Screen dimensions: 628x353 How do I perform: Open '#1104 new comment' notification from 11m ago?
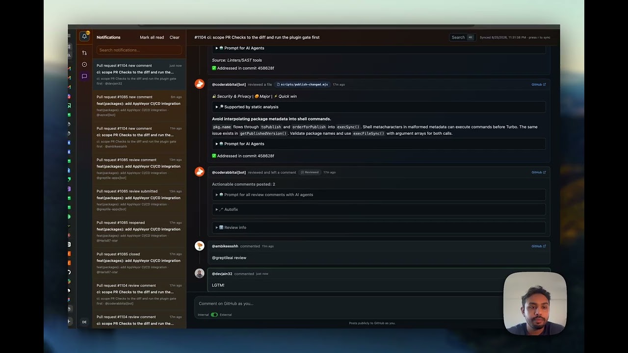(x=139, y=137)
